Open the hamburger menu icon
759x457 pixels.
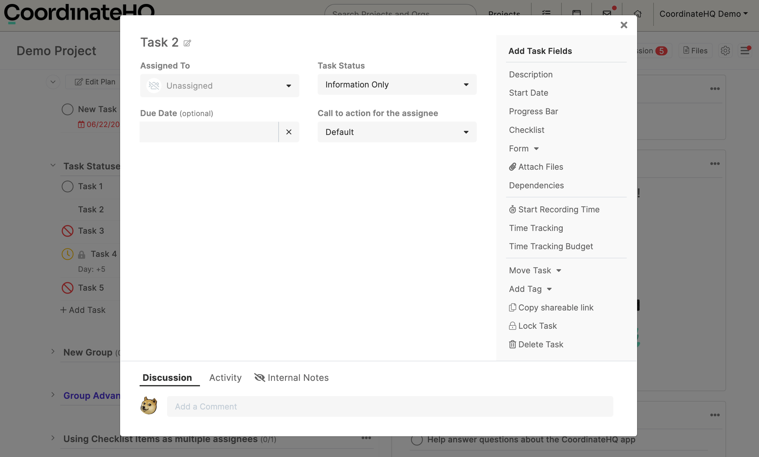745,51
